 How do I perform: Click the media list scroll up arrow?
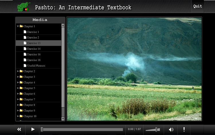[63, 25]
